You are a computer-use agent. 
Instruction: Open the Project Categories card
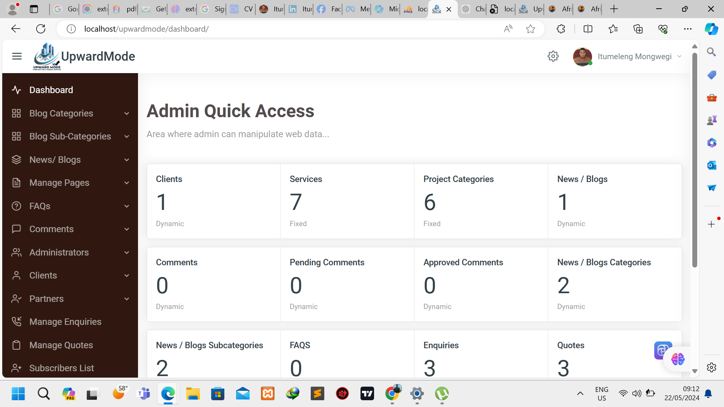(x=481, y=201)
